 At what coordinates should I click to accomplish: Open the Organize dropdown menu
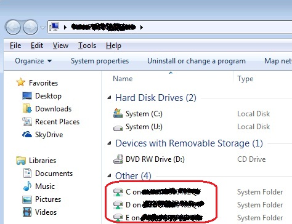click(x=33, y=61)
